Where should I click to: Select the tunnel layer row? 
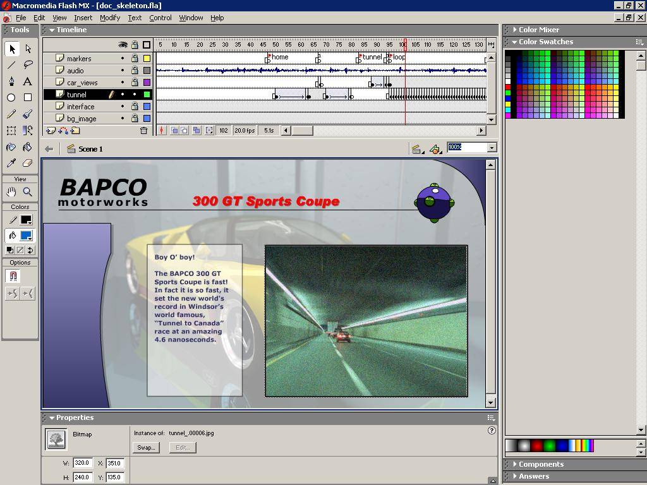tap(97, 95)
